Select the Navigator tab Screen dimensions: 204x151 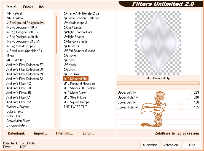[x=12, y=6]
